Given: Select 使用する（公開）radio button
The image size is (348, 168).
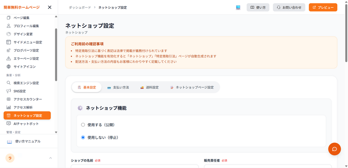Looking at the screenshot, I should [83, 125].
